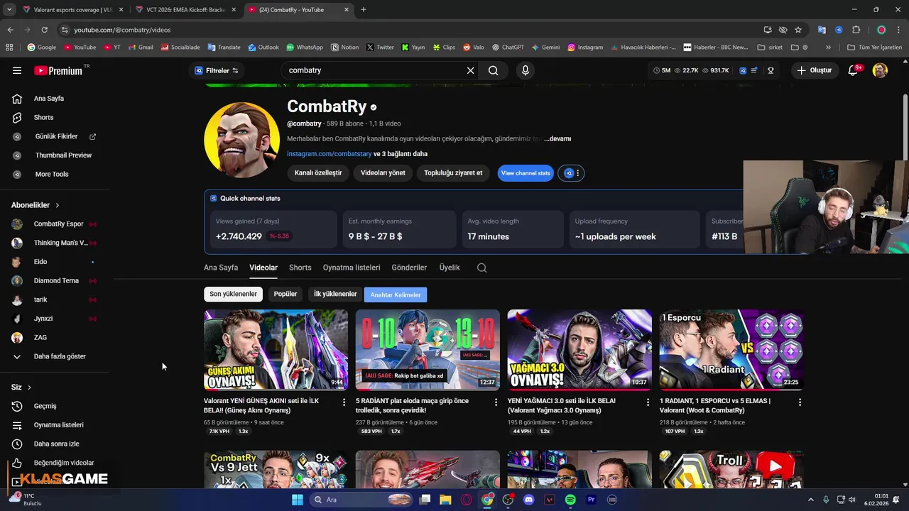Click the magnifier search button

[x=493, y=70]
